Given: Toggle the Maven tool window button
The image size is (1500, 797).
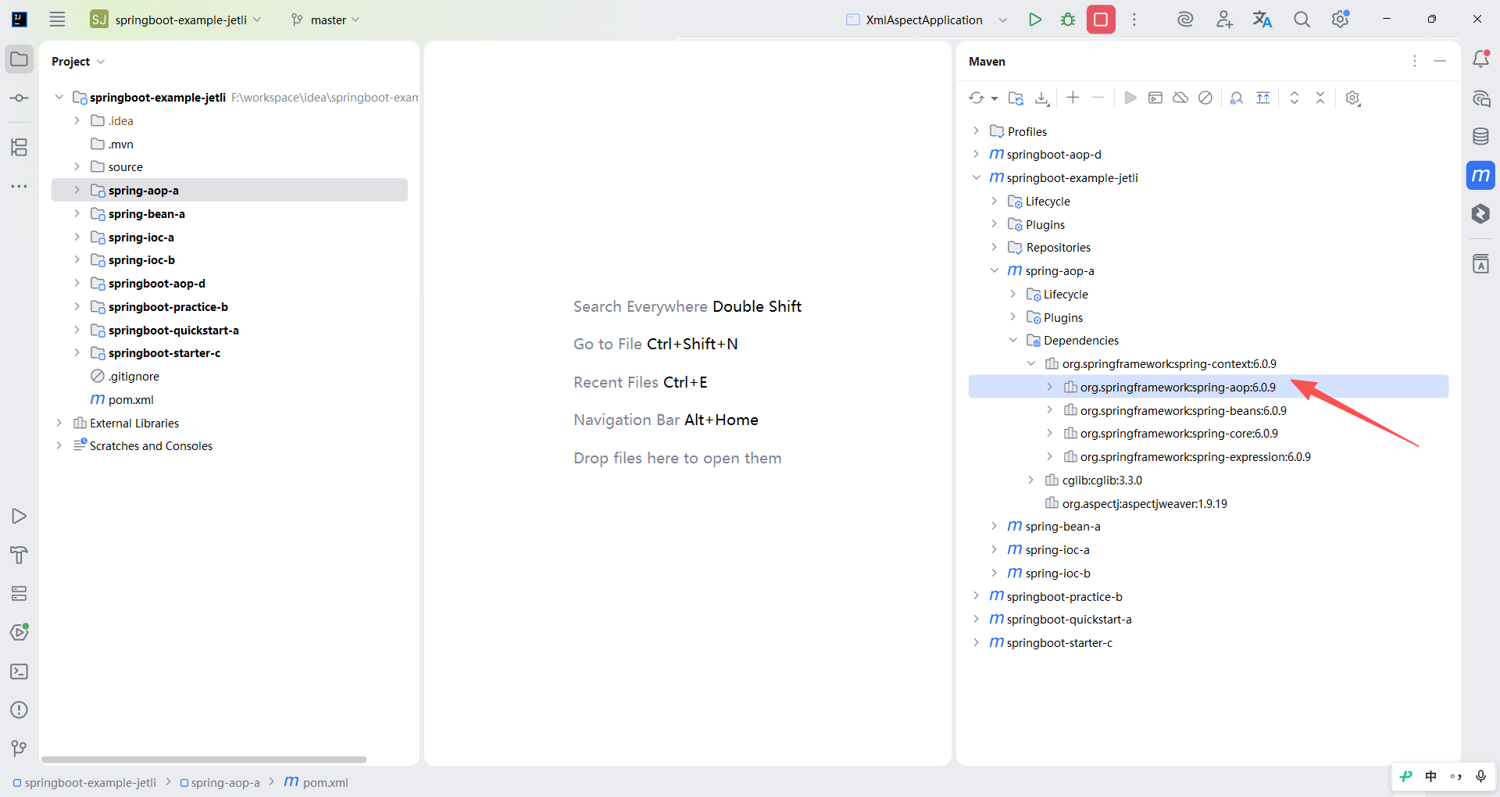Looking at the screenshot, I should pos(1480,175).
